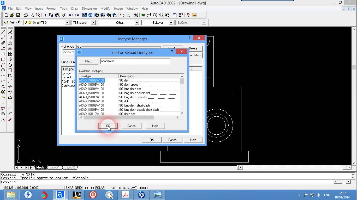Click the Undo arrow icon
Image resolution: width=357 pixels, height=200 pixels.
pyautogui.click(x=71, y=15)
